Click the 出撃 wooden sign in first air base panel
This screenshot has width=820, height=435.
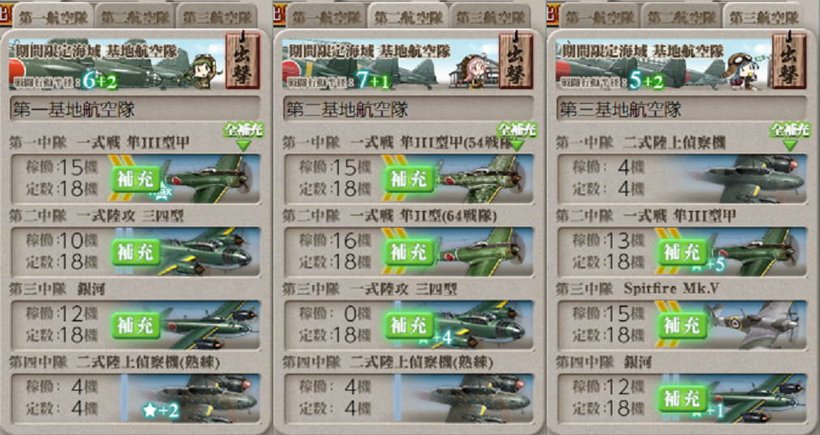243,61
